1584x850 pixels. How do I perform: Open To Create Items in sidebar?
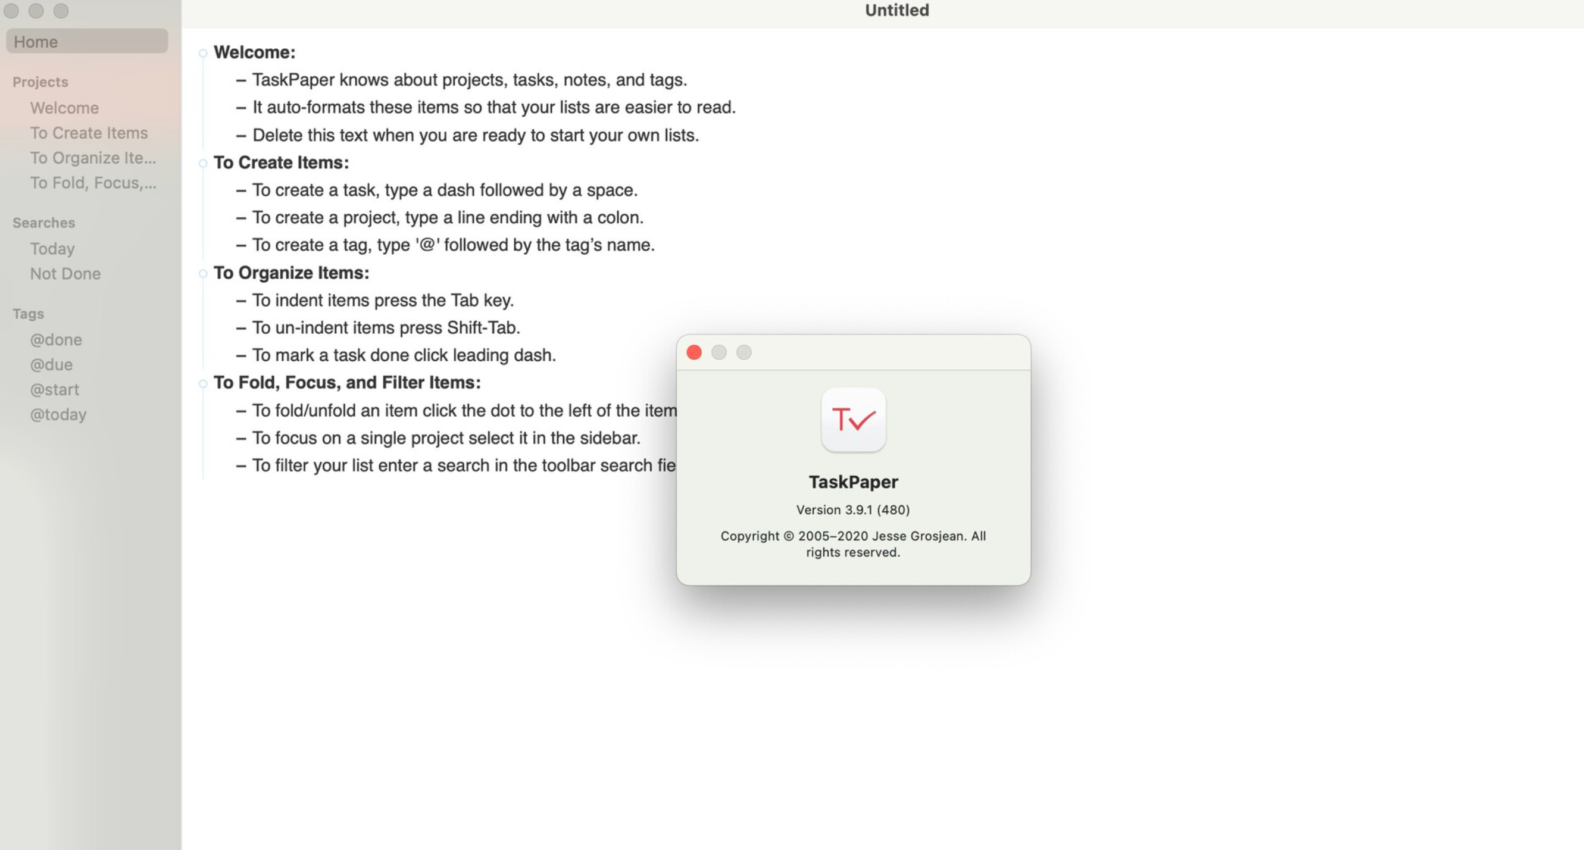coord(89,133)
